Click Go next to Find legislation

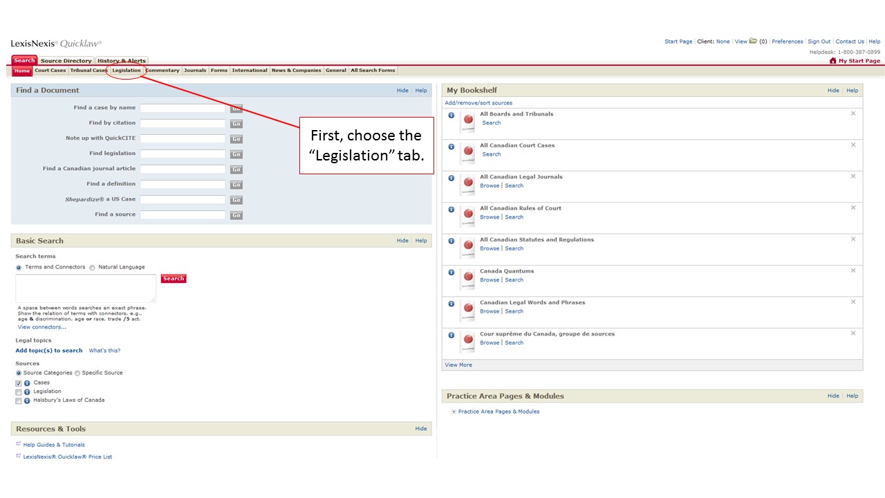[236, 154]
